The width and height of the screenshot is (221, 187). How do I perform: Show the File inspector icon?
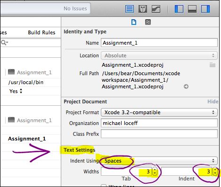[x=134, y=22]
